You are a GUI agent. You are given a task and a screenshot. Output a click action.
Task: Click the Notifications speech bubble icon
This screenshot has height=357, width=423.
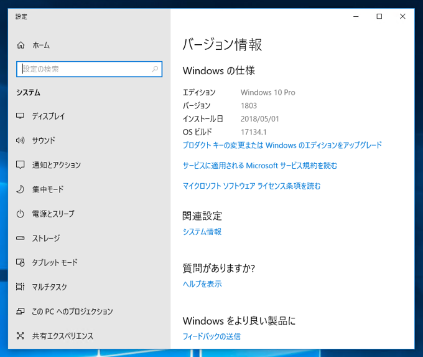(21, 165)
